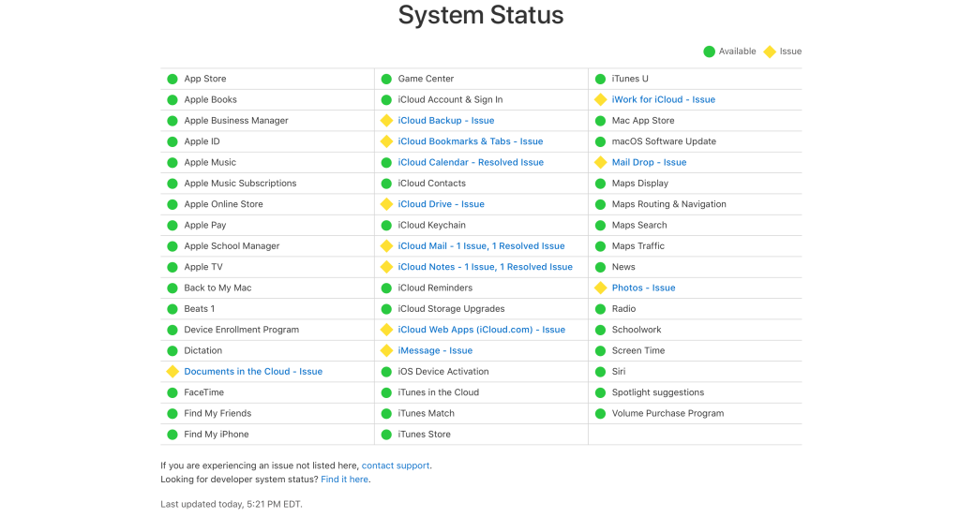Click yellow diamond beside Mail Drop
The width and height of the screenshot is (960, 517).
point(601,162)
